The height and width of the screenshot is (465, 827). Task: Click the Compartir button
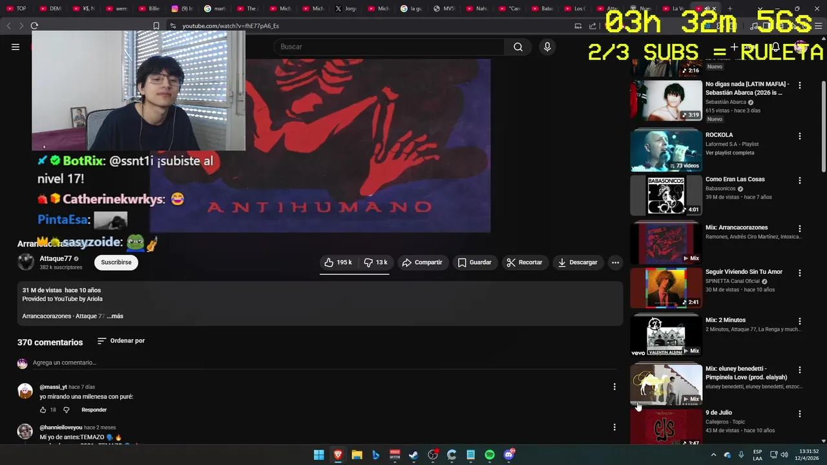tap(422, 262)
